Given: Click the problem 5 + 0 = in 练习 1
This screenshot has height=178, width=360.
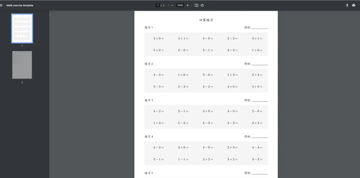Looking at the screenshot, I should (159, 50).
